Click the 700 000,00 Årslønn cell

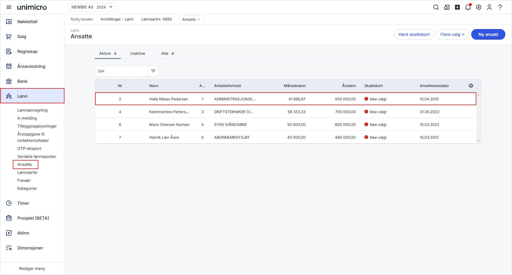point(345,112)
